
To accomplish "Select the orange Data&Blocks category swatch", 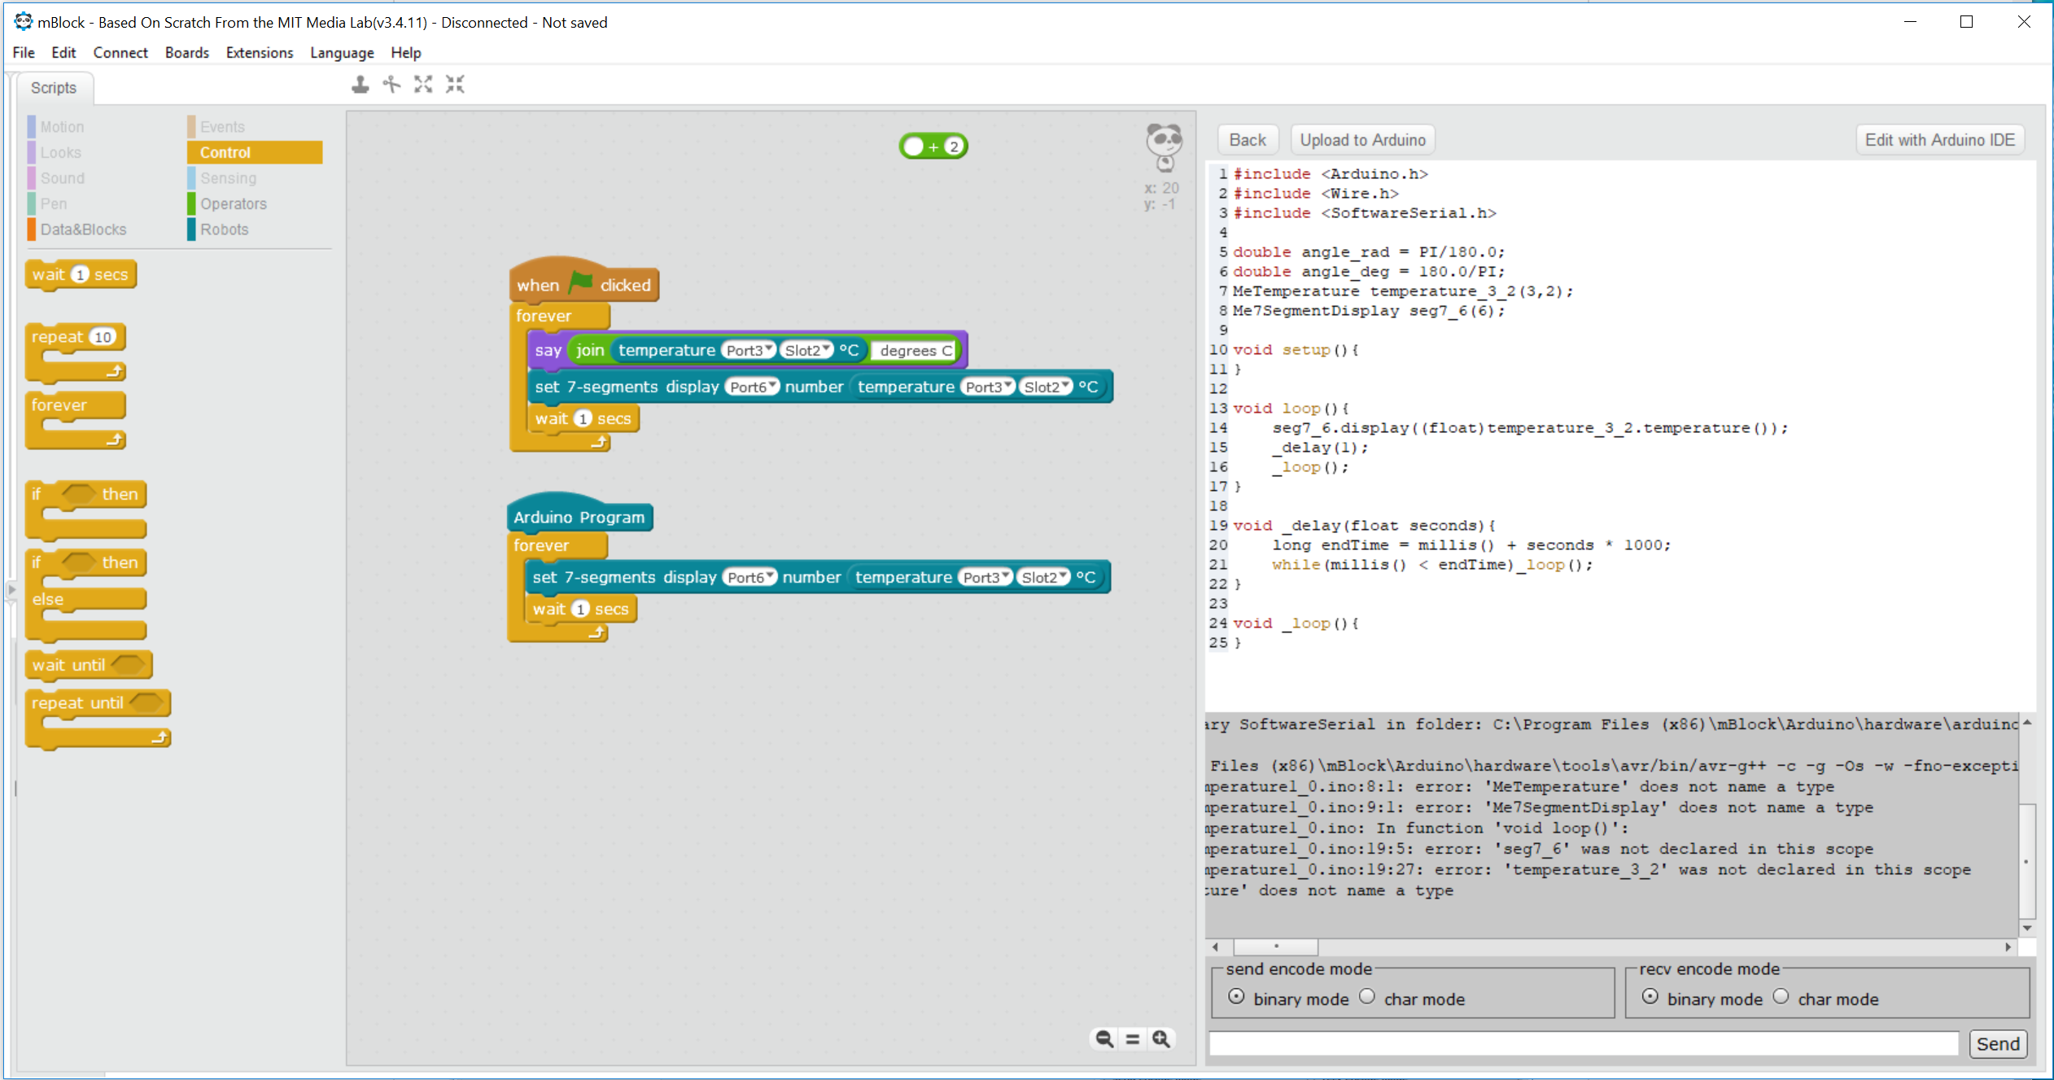I will click(x=32, y=230).
